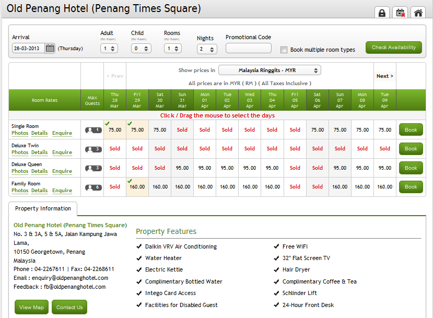Book the Family Room
433x318 pixels.
click(411, 187)
